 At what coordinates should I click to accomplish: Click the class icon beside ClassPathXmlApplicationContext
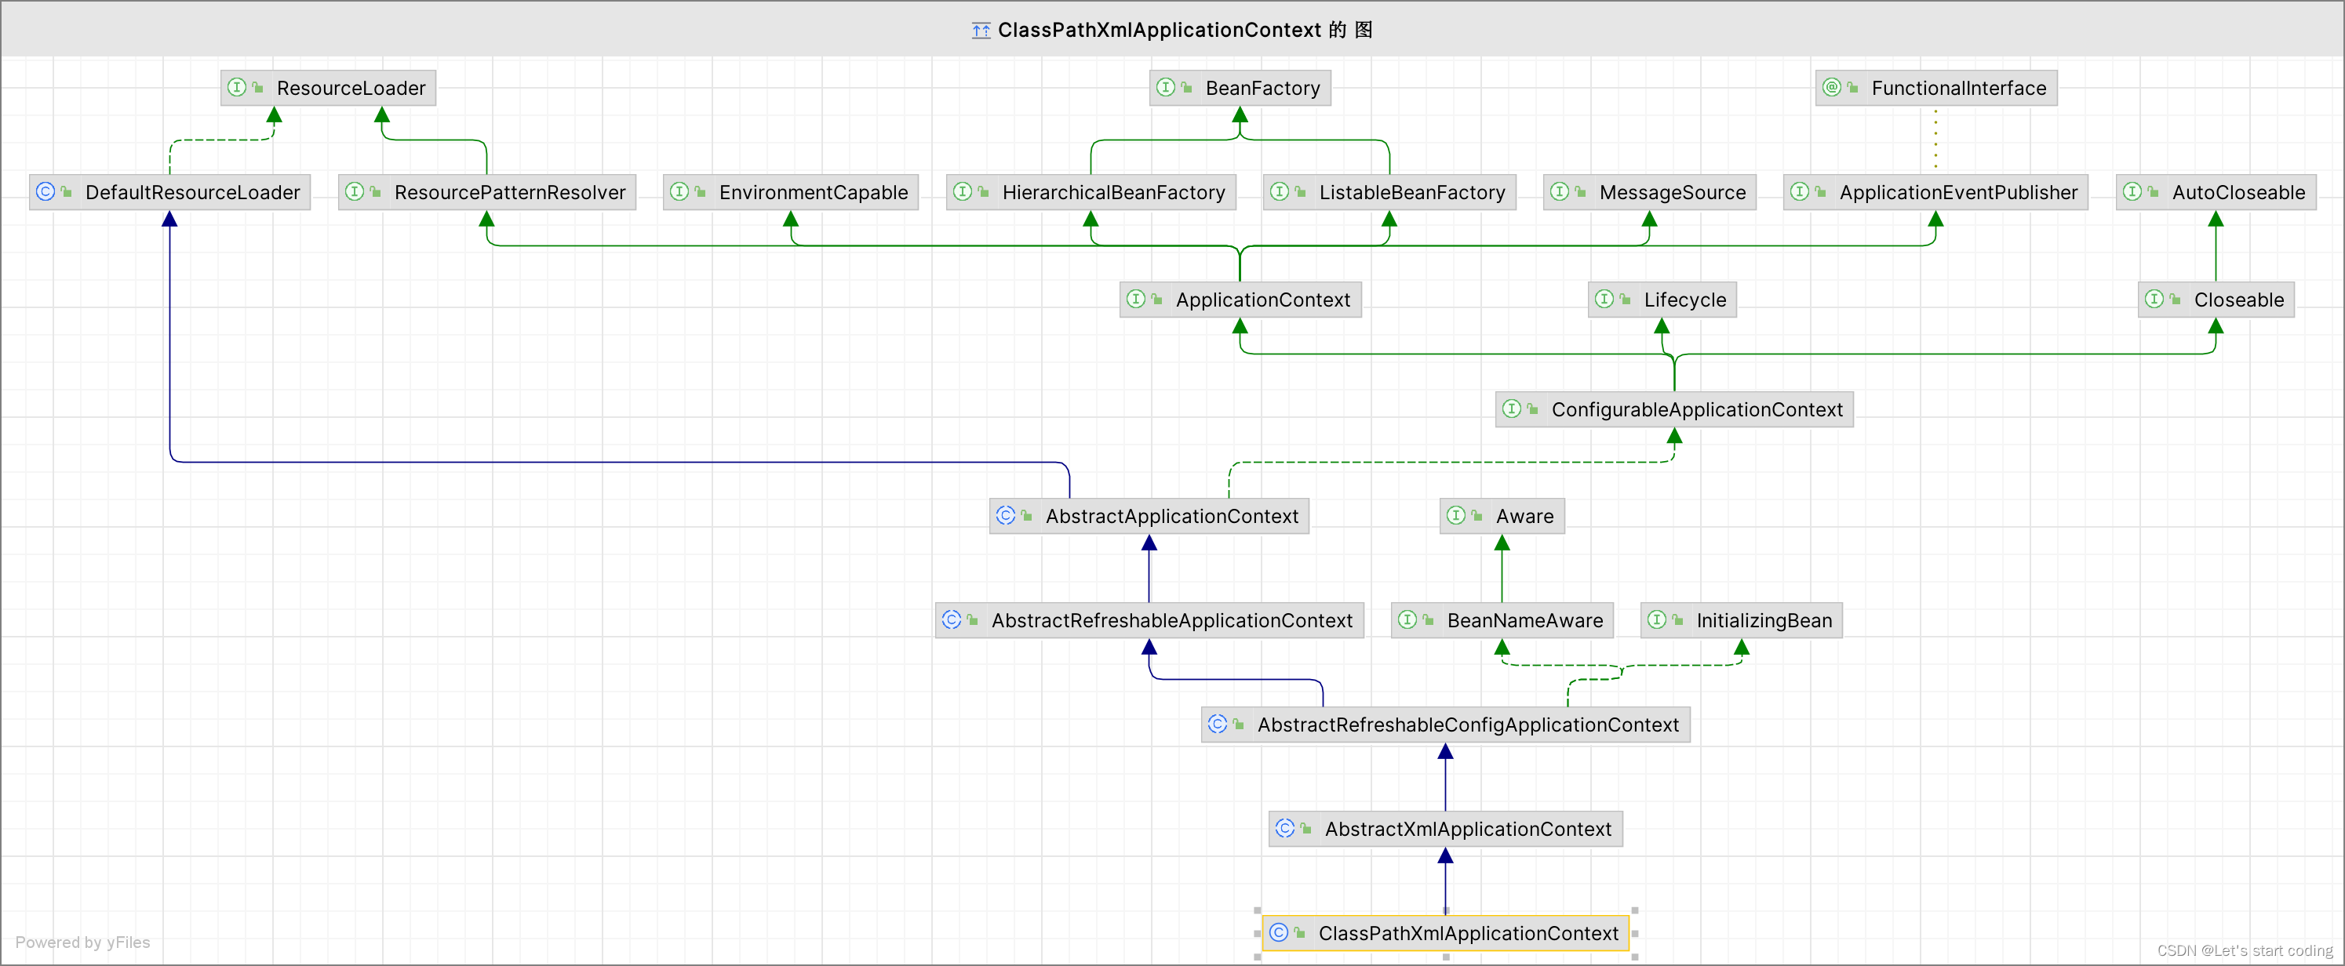tap(1279, 933)
